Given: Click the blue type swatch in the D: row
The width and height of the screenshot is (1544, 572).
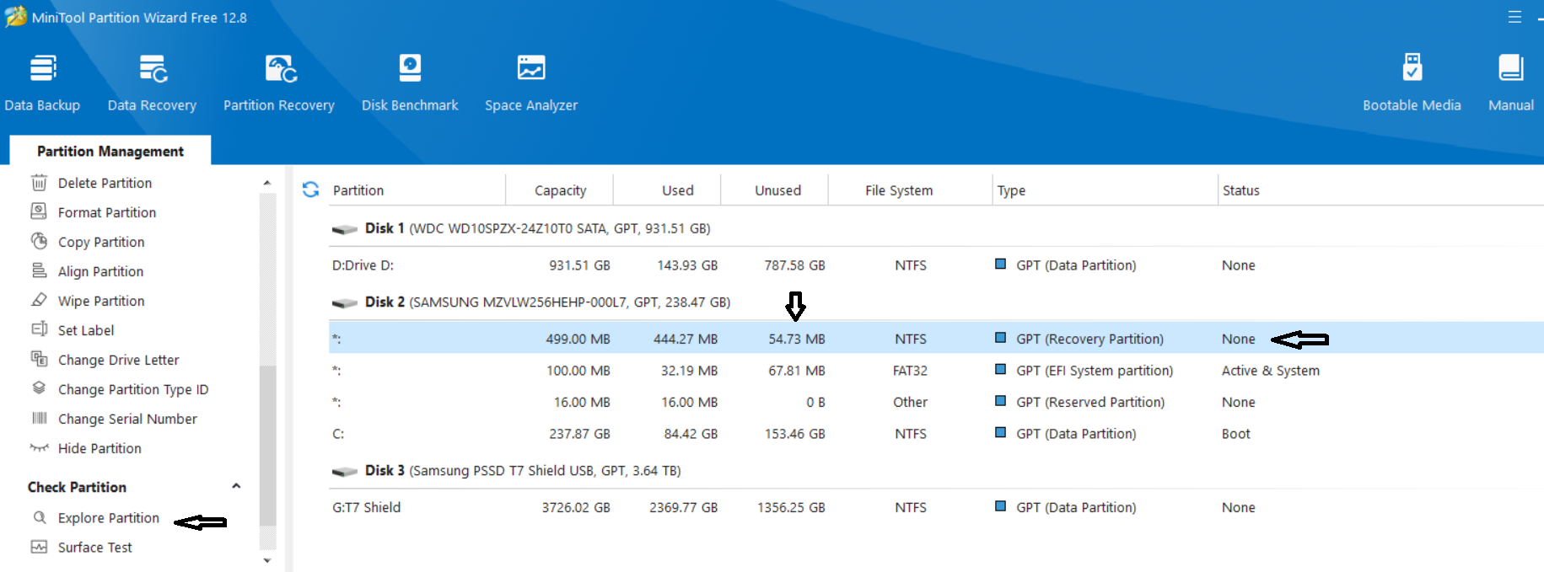Looking at the screenshot, I should click(1000, 264).
